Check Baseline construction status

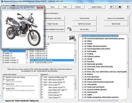pyautogui.click(x=4, y=77)
